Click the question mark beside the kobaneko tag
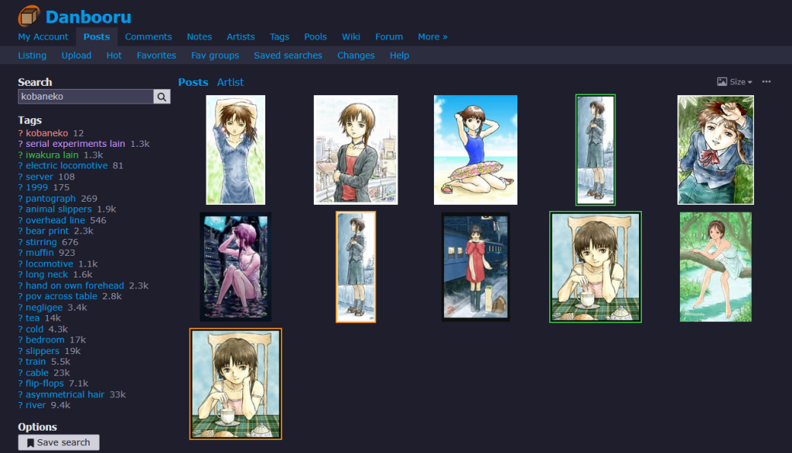The image size is (792, 453). pos(20,133)
